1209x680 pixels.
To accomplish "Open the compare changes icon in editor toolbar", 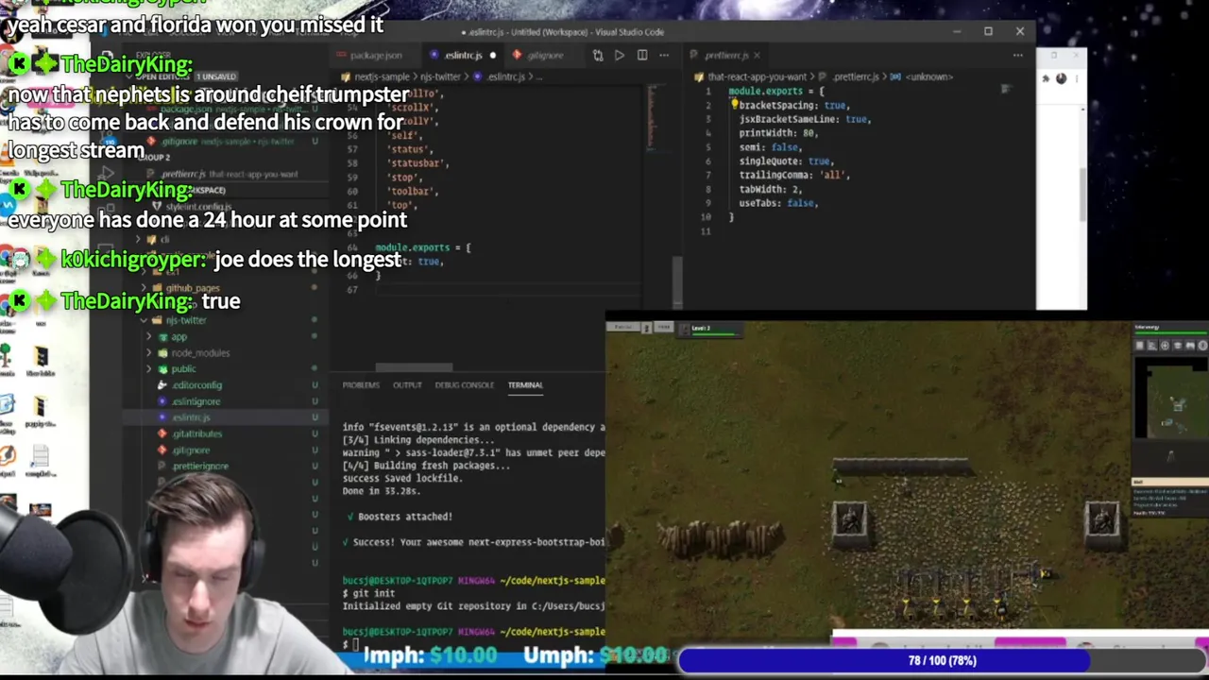I will tap(598, 56).
